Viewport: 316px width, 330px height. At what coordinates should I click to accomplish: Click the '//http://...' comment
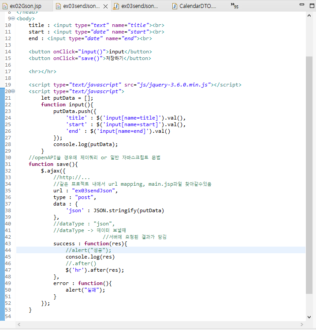click(72, 177)
